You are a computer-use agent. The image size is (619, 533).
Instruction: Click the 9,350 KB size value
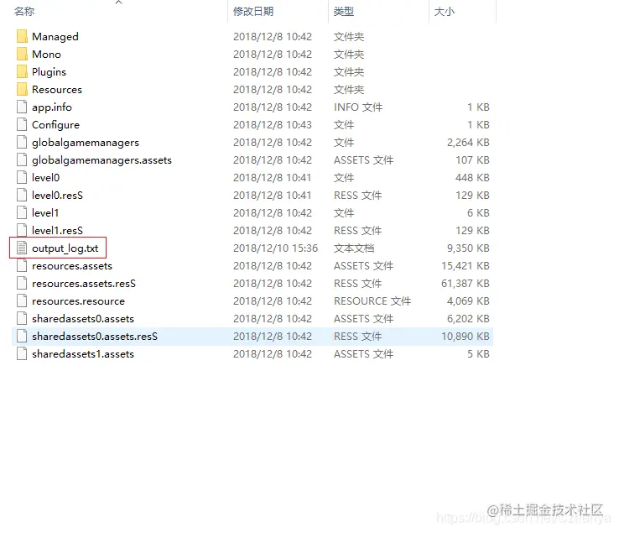(x=468, y=248)
